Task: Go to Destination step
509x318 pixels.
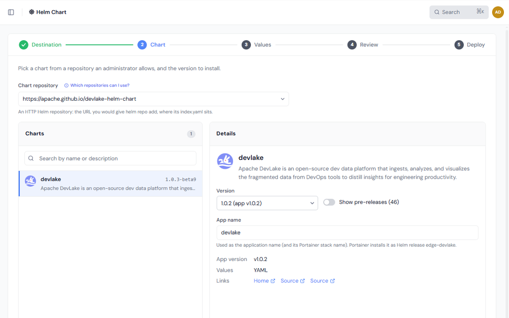Action: [46, 45]
